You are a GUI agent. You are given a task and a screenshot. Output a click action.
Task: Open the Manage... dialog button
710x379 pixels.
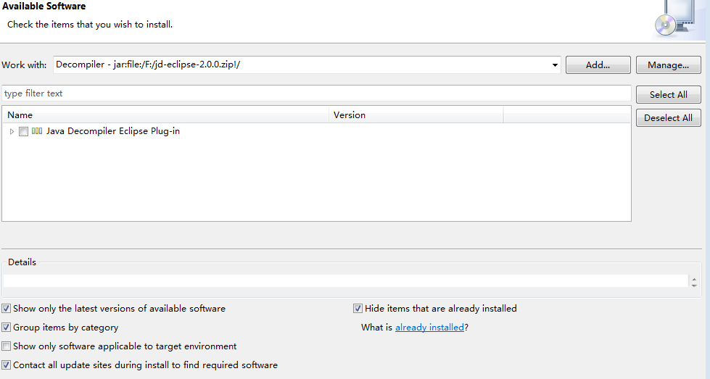[668, 65]
